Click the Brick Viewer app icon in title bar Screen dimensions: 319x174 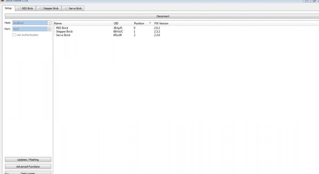(3, 1)
